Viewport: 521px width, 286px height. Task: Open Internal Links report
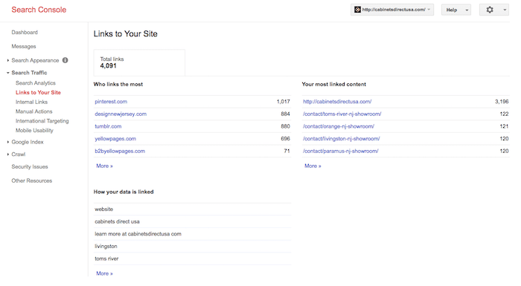click(x=31, y=102)
